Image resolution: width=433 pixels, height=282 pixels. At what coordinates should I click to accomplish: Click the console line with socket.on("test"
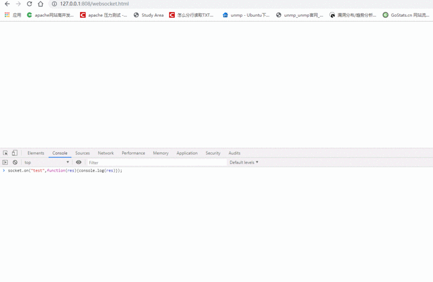(x=65, y=170)
